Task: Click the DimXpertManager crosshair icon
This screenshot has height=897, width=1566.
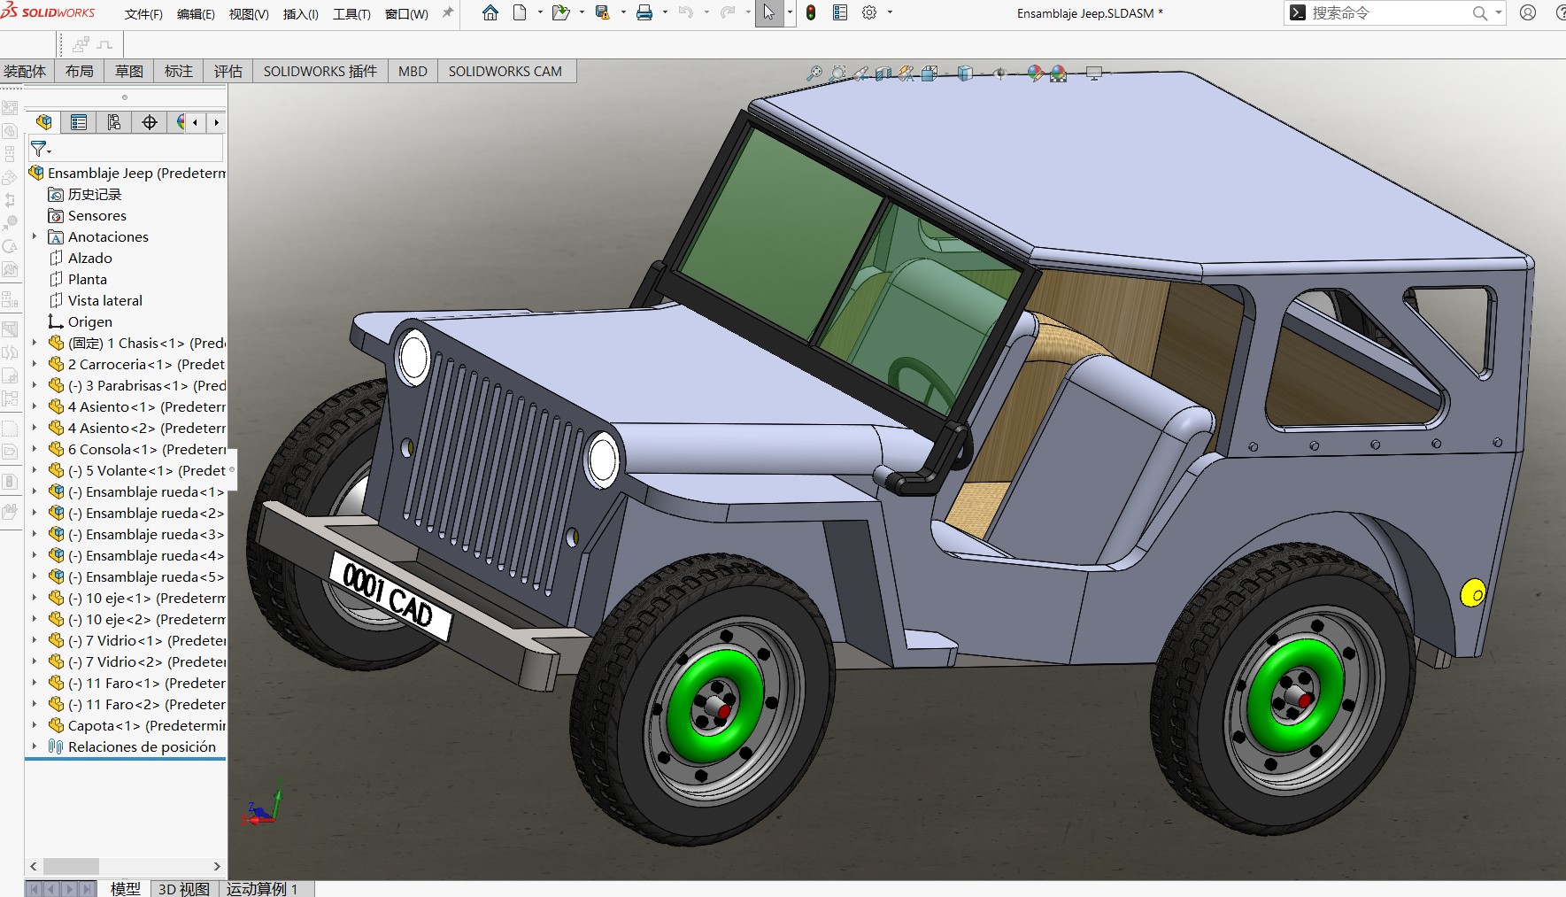Action: point(150,122)
